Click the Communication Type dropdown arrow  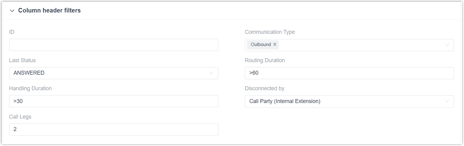click(x=447, y=45)
